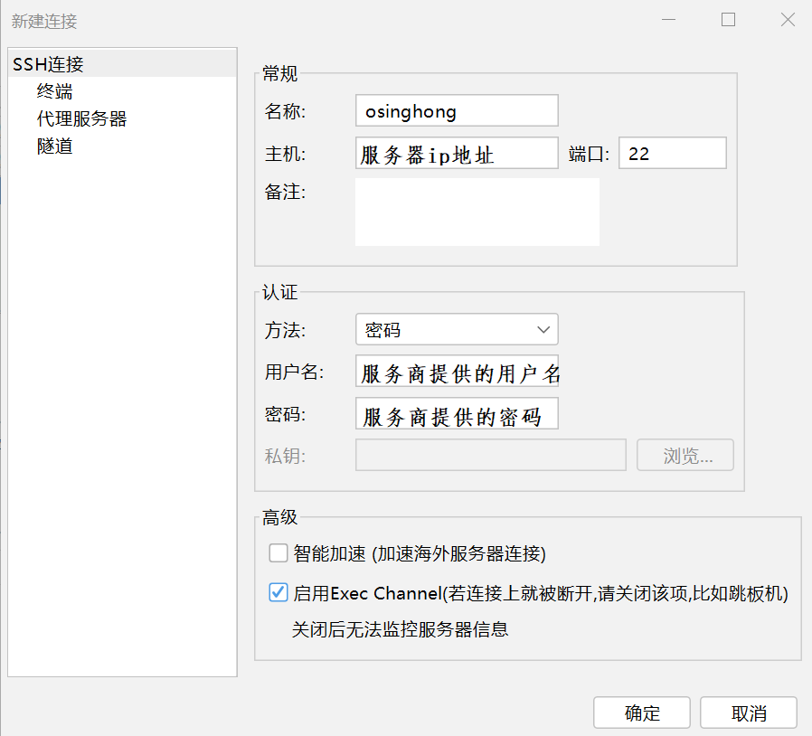
Task: Cancel the dialog with 取消
Action: coord(748,712)
